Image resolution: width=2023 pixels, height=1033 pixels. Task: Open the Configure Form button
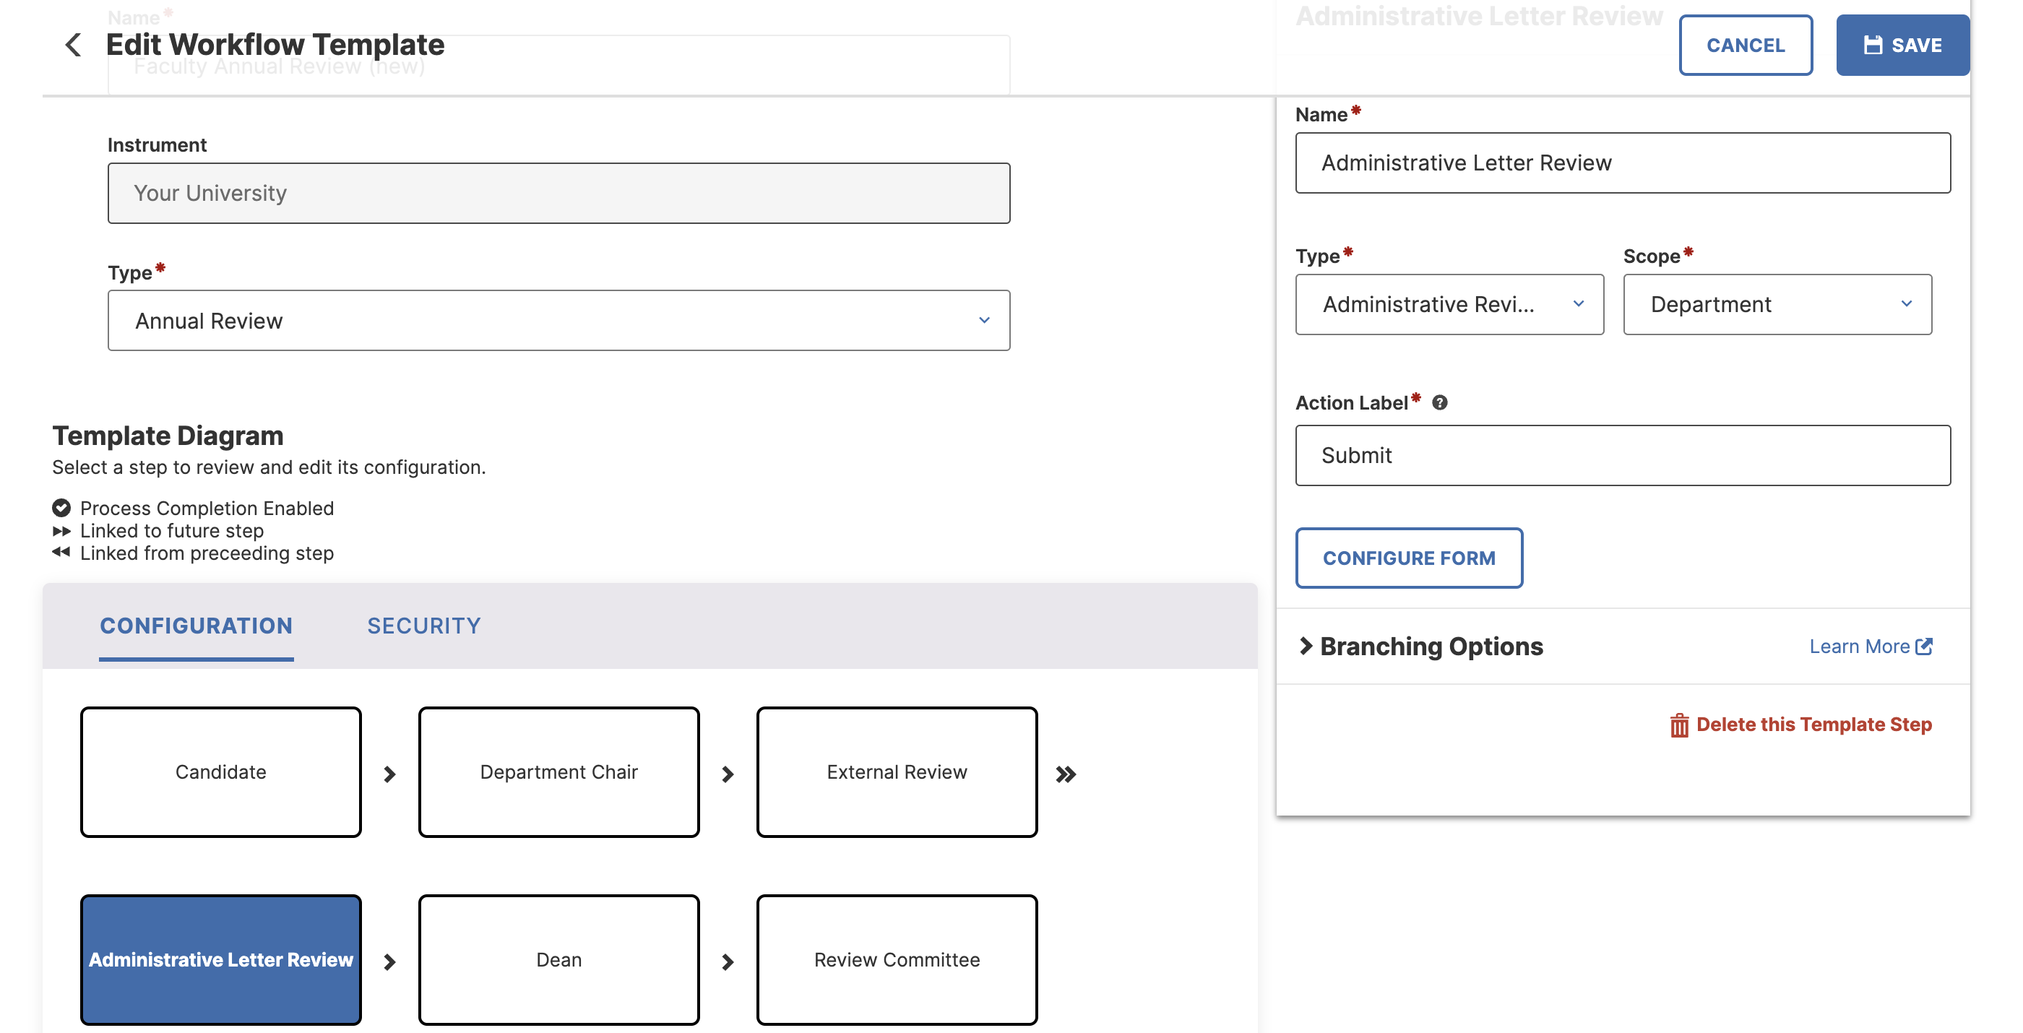coord(1409,558)
